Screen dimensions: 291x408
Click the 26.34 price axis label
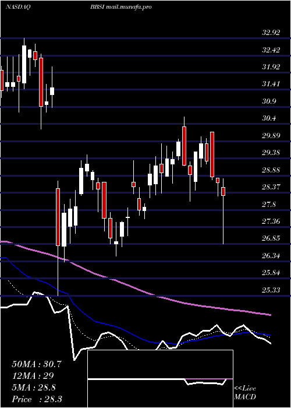271,255
